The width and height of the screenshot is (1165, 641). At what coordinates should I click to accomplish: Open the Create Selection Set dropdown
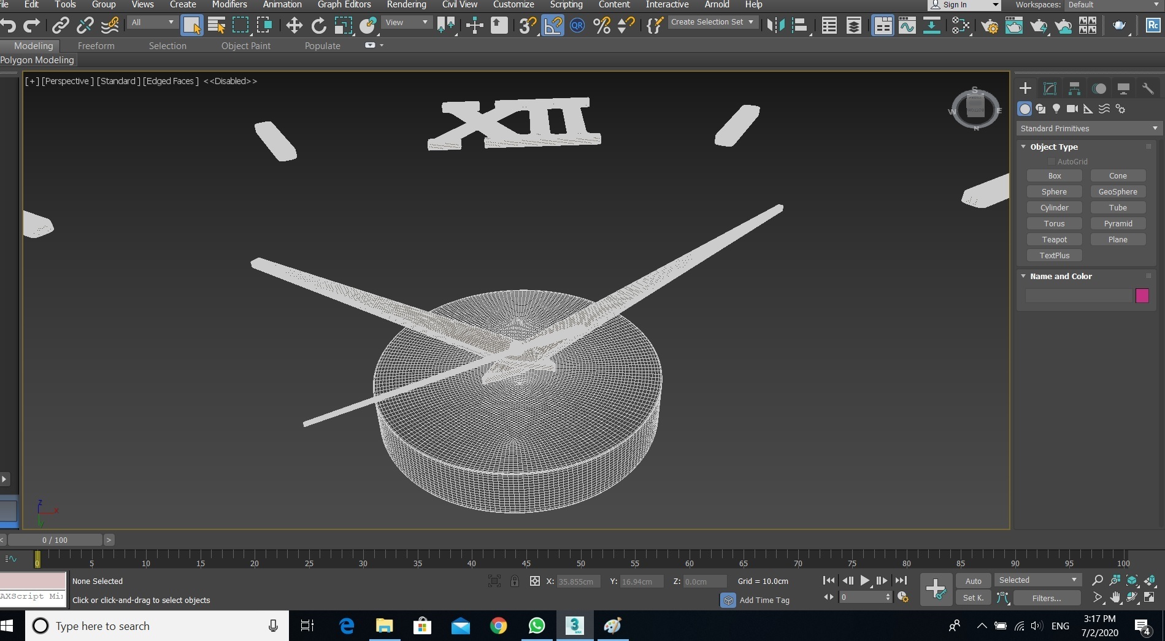click(712, 22)
